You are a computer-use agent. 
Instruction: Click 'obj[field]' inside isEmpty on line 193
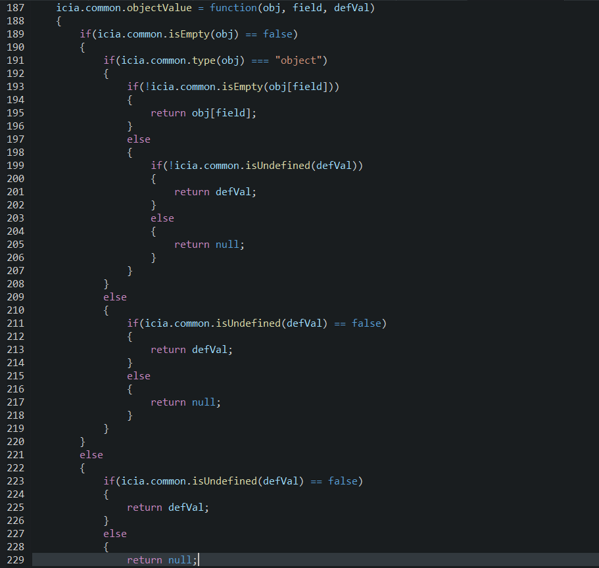(298, 87)
